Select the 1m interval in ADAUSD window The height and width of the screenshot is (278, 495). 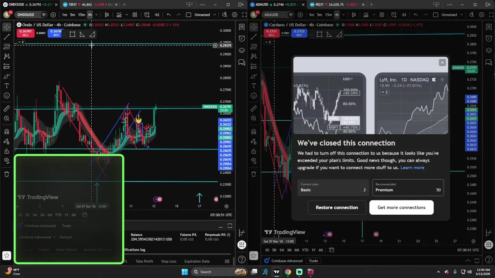click(311, 15)
